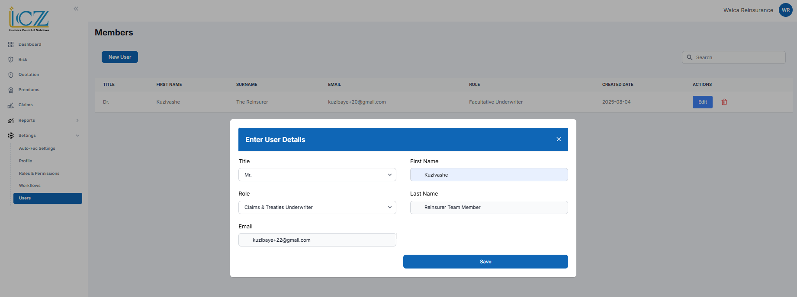Click the Email input field
The image size is (797, 297).
(x=317, y=240)
